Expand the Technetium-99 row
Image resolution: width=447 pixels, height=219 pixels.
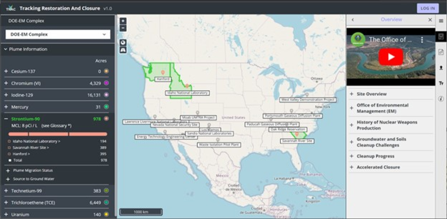pos(6,191)
